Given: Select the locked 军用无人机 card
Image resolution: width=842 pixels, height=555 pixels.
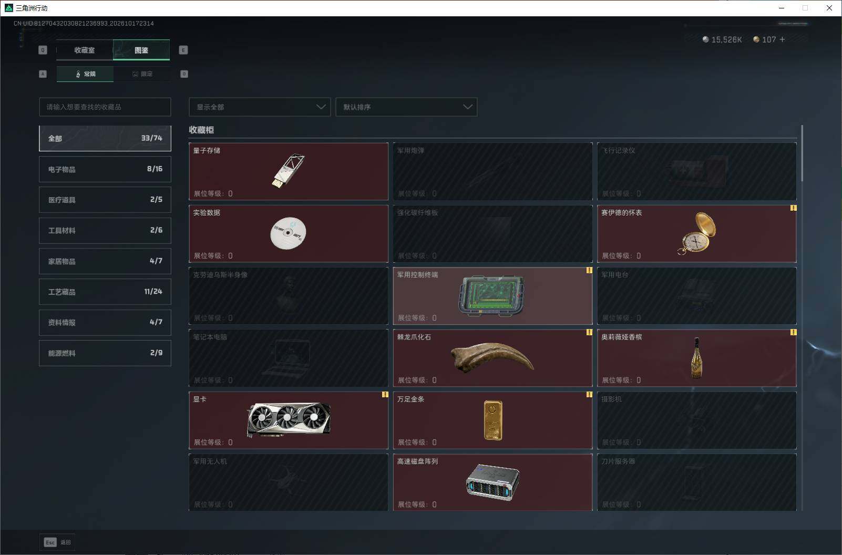Looking at the screenshot, I should [x=289, y=482].
